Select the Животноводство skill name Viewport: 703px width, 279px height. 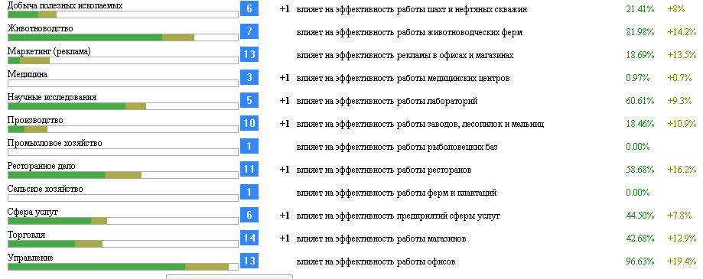(x=41, y=28)
